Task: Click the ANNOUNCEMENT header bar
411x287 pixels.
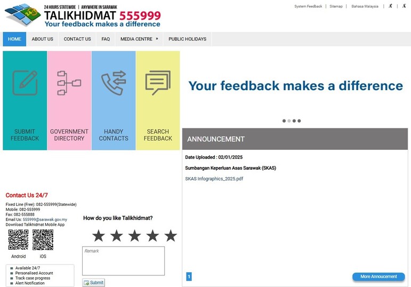Action: click(295, 139)
